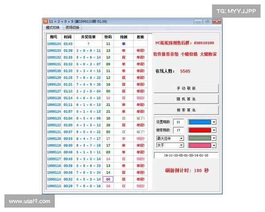Minimize the prediction window

(x=198, y=22)
